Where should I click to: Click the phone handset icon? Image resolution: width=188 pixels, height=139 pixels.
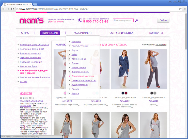[80, 20]
